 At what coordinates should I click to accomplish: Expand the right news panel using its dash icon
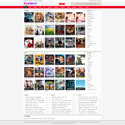click(100, 95)
